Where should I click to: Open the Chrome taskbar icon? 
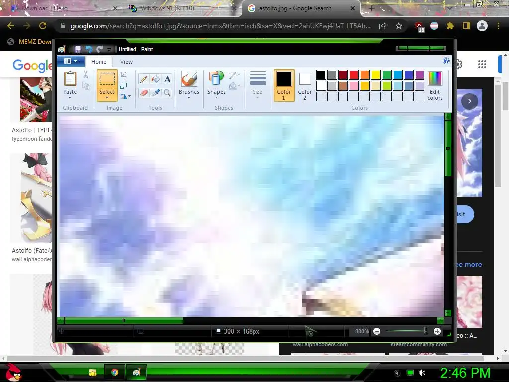[115, 372]
